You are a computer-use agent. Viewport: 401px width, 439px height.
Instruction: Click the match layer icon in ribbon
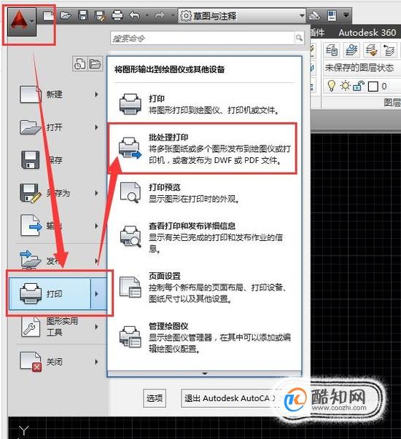coord(370,50)
